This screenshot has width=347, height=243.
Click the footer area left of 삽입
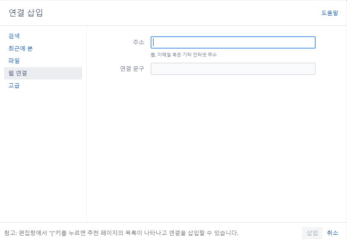tap(270, 233)
